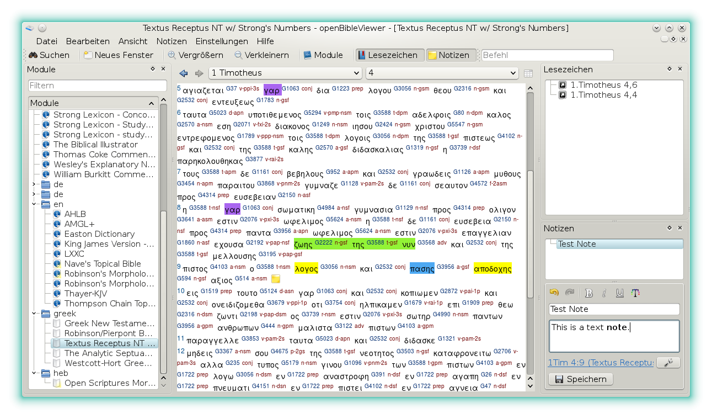Close the Notizen panel

(680, 228)
